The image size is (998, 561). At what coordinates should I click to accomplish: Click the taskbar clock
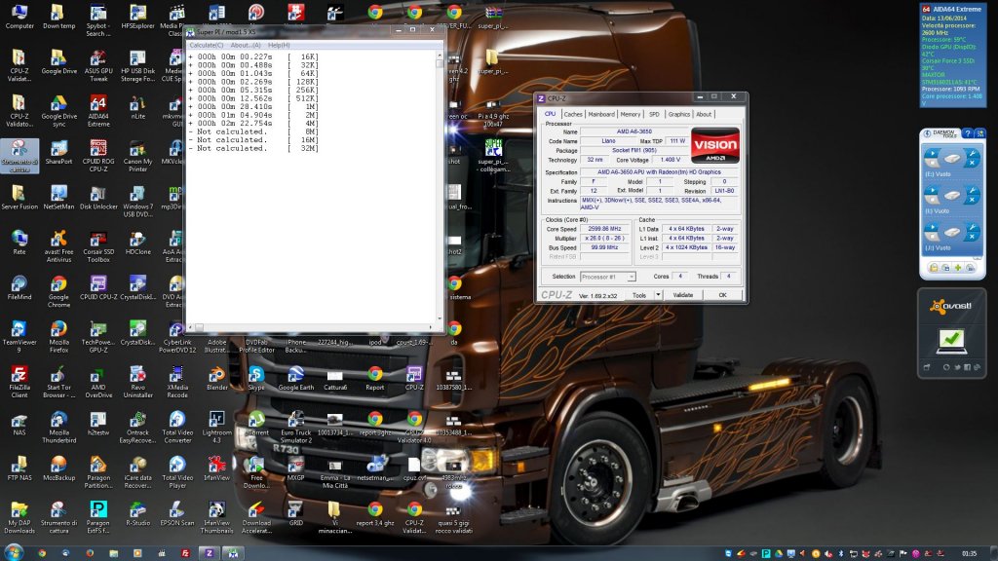coord(969,554)
